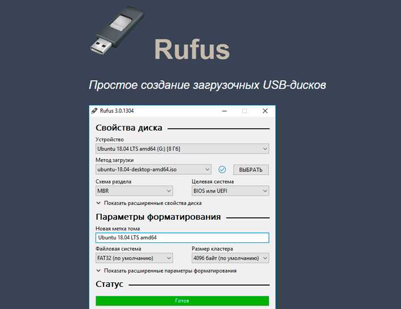Viewport: 401px width, 309px height.
Task: Click Простое создание загрузочных USB-дисков subtitle
Action: (x=208, y=85)
